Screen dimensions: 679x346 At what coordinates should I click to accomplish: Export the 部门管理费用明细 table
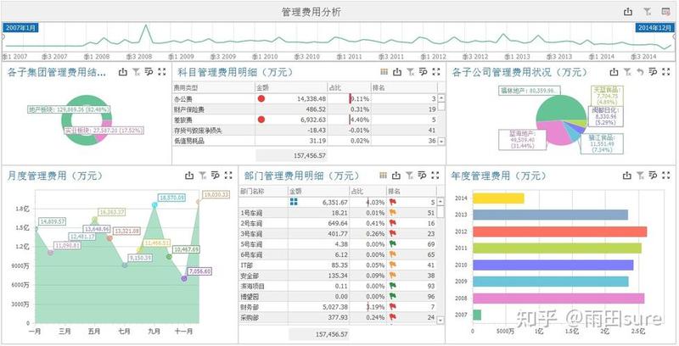396,176
